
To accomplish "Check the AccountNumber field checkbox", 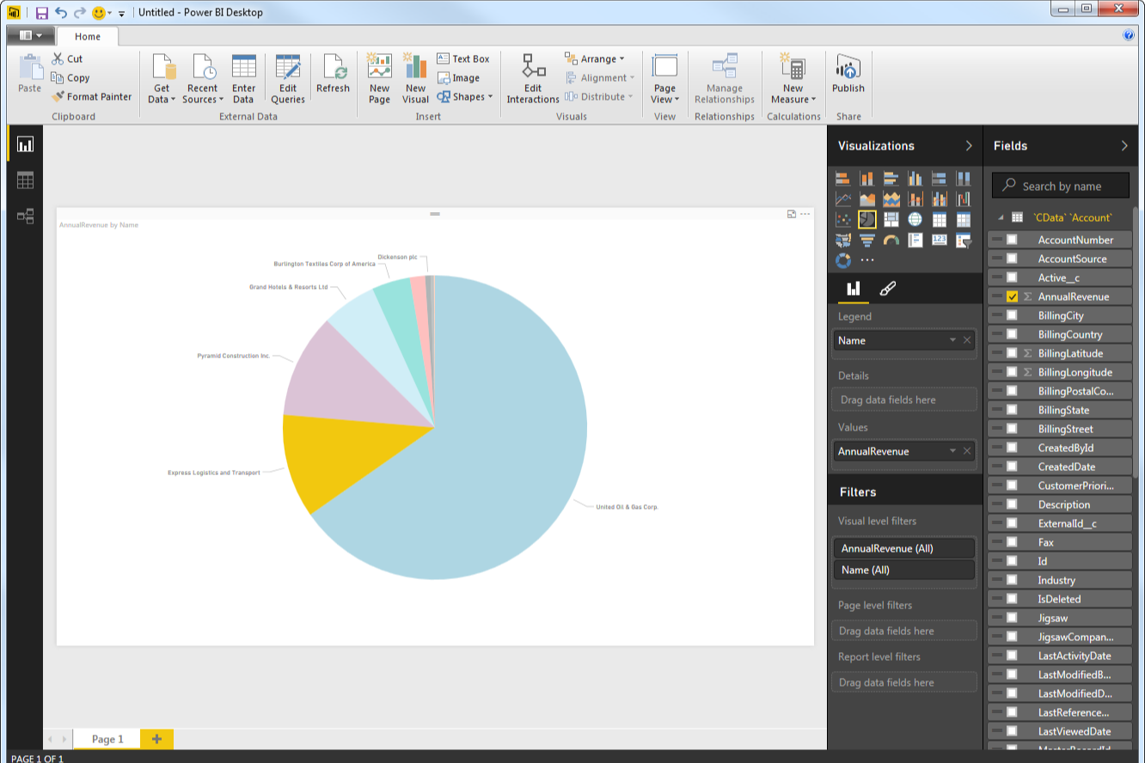I will pyautogui.click(x=1012, y=240).
